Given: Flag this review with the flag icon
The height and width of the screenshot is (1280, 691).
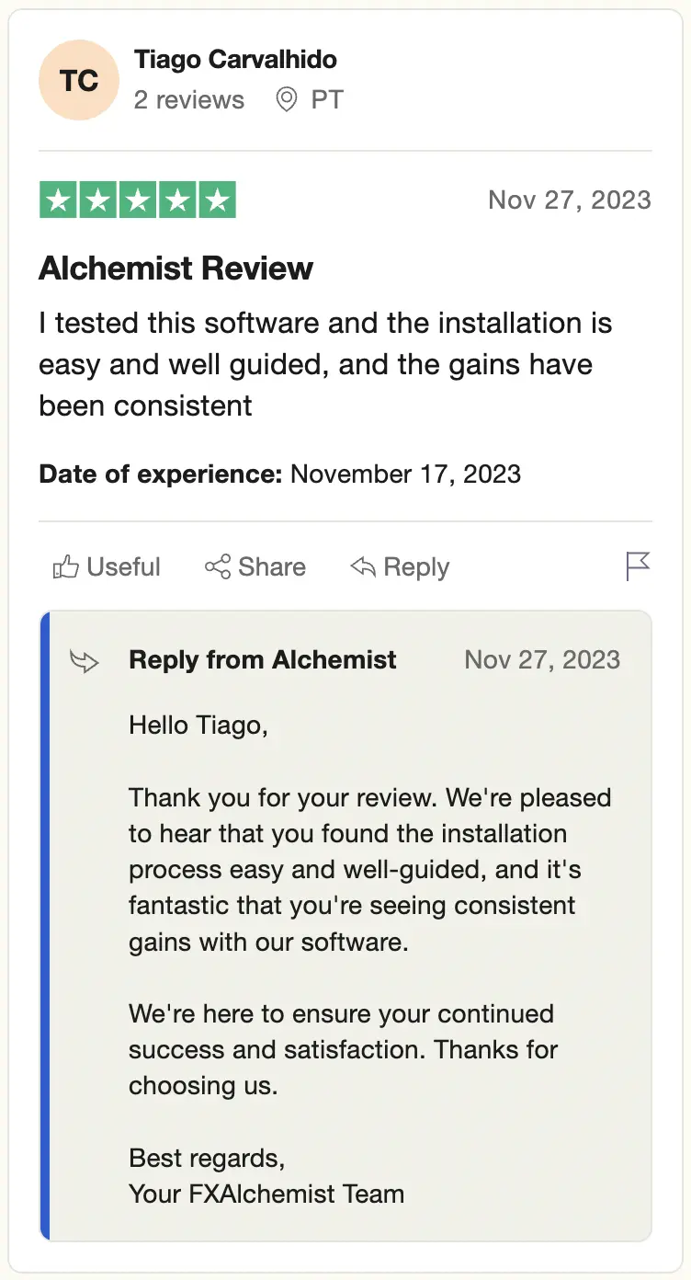Looking at the screenshot, I should click(638, 566).
